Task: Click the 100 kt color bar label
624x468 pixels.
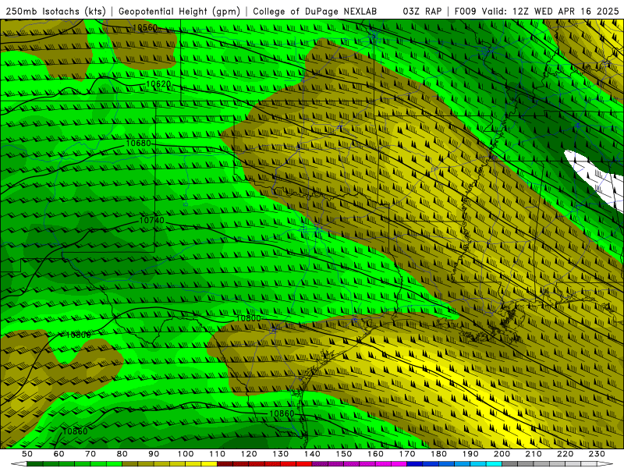Action: [x=186, y=454]
